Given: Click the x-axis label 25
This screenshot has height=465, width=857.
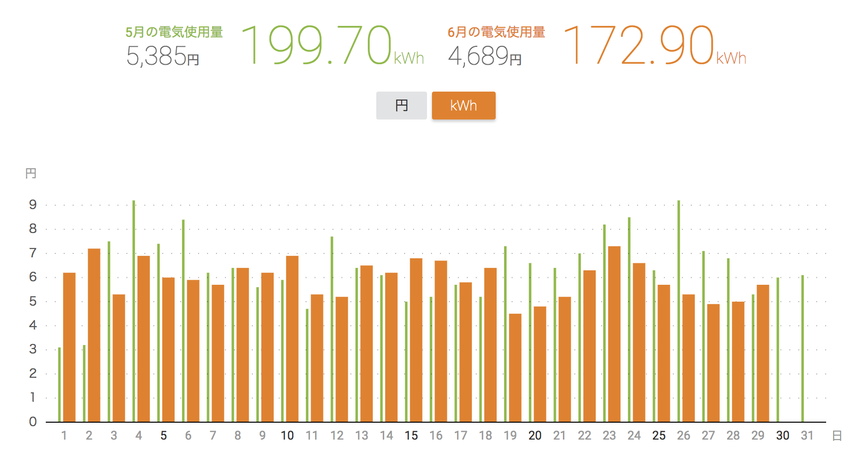Looking at the screenshot, I should tap(659, 436).
